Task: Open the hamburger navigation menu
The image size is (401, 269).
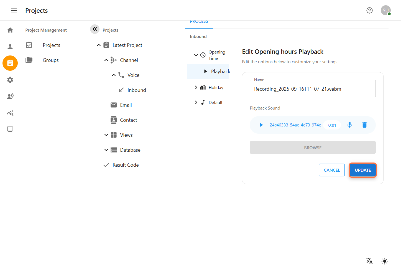Action: (14, 11)
